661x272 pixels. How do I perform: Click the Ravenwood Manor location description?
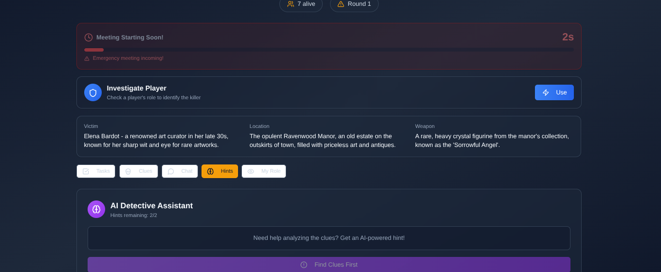[323, 141]
